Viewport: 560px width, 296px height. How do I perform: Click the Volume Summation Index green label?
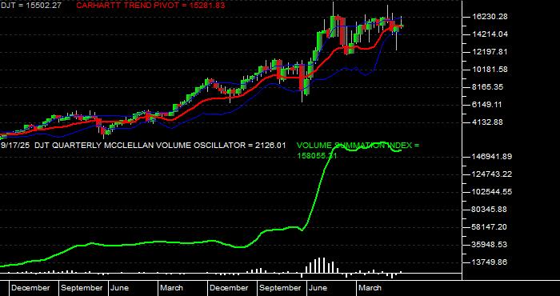(x=358, y=150)
